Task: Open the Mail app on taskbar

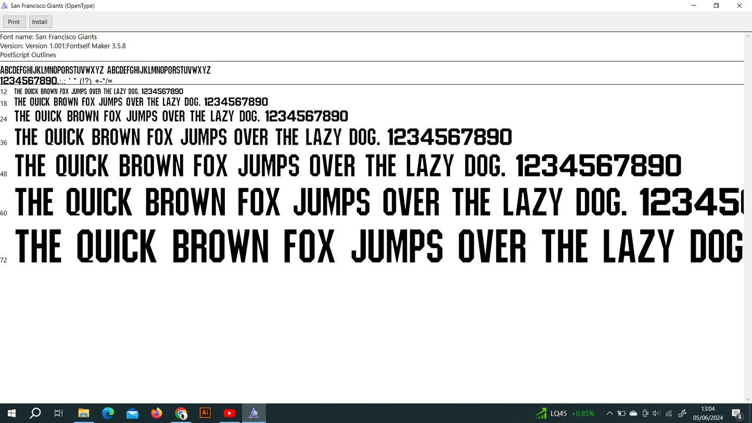Action: [x=132, y=413]
